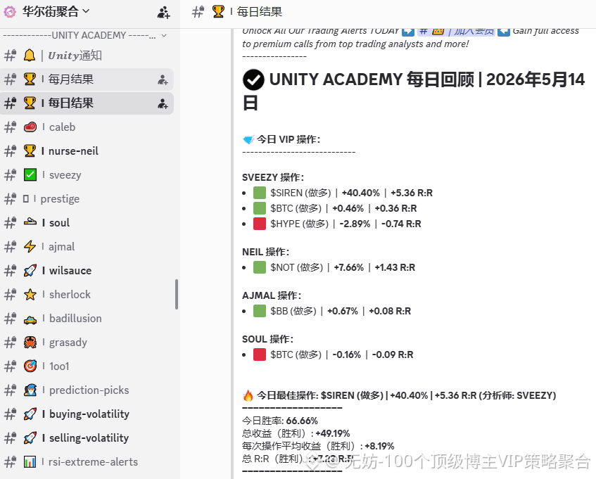Click the rocket icon beside wilsauce
Screen dimensions: 596x479
[x=30, y=271]
